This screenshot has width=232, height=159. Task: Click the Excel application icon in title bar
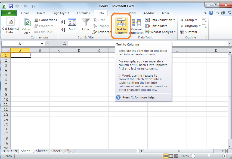tap(4, 6)
